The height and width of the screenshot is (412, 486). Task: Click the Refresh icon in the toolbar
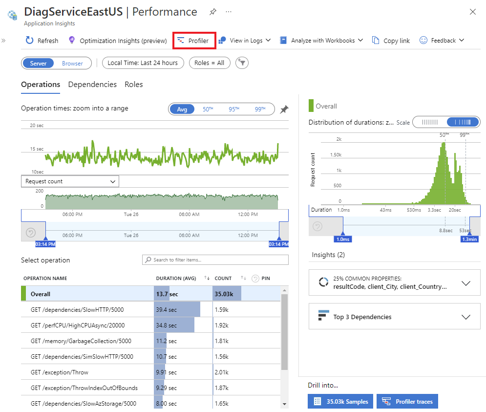[29, 41]
